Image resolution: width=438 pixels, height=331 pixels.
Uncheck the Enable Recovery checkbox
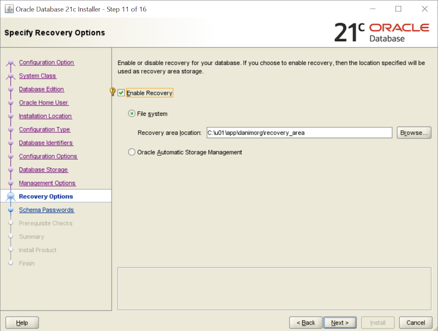pos(121,93)
